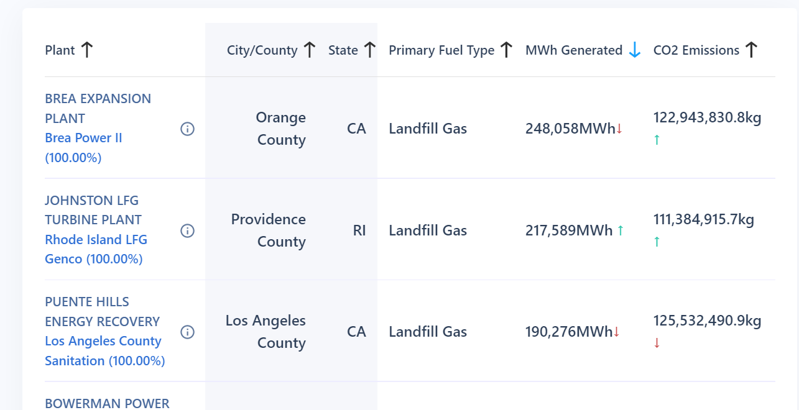This screenshot has height=410, width=799.
Task: Sort by CO2 Emissions arrow
Action: pos(751,50)
